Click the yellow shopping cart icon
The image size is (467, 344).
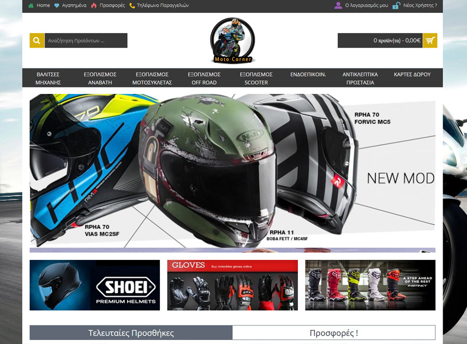pos(430,40)
